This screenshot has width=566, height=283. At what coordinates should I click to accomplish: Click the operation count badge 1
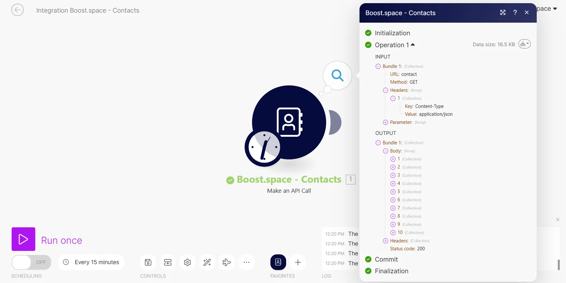pos(351,179)
